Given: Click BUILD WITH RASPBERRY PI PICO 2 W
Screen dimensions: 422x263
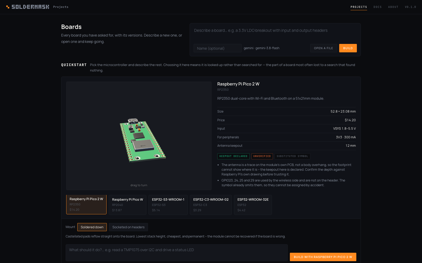Looking at the screenshot, I should [x=323, y=257].
